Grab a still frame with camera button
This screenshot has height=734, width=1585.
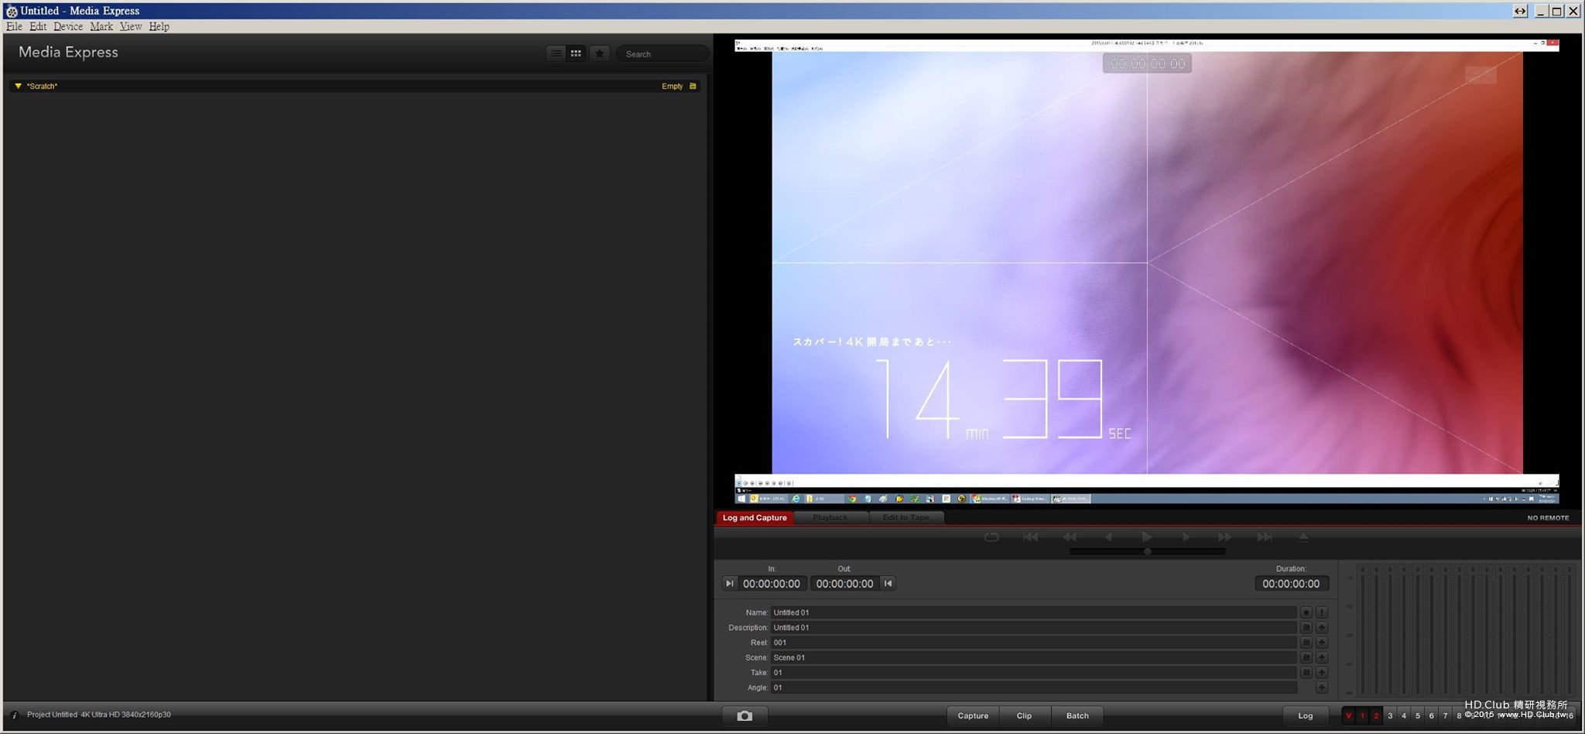click(x=745, y=716)
